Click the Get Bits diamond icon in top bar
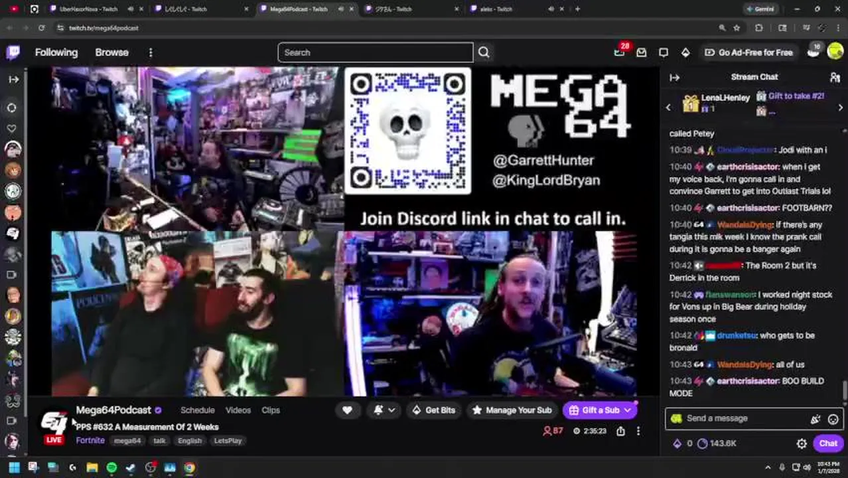Viewport: 848px width, 478px height. [x=685, y=52]
